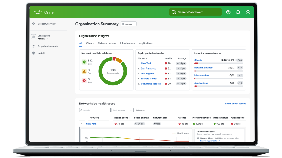Click the green icon next to Network devices 100 pts
This screenshot has width=282, height=158.
click(x=194, y=124)
